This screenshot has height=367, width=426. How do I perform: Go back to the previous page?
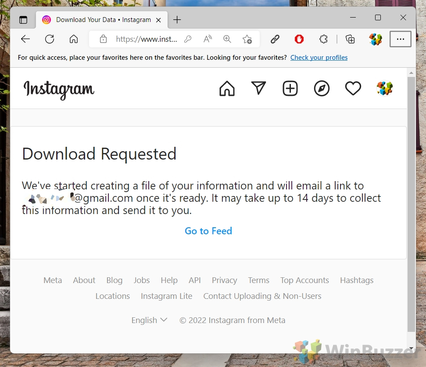(25, 39)
